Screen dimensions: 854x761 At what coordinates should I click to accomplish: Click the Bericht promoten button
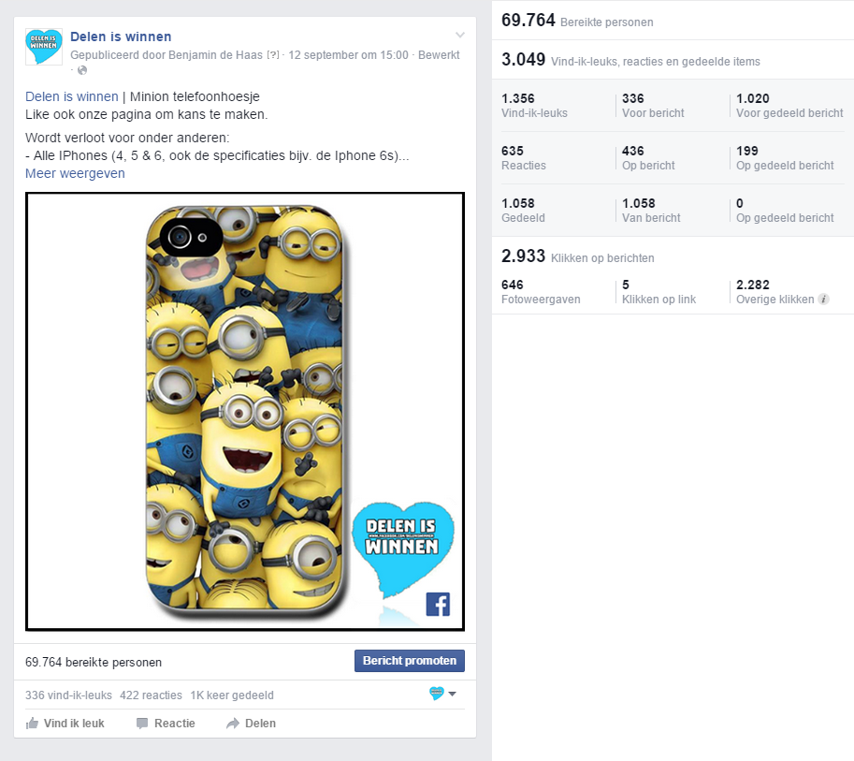pyautogui.click(x=410, y=661)
